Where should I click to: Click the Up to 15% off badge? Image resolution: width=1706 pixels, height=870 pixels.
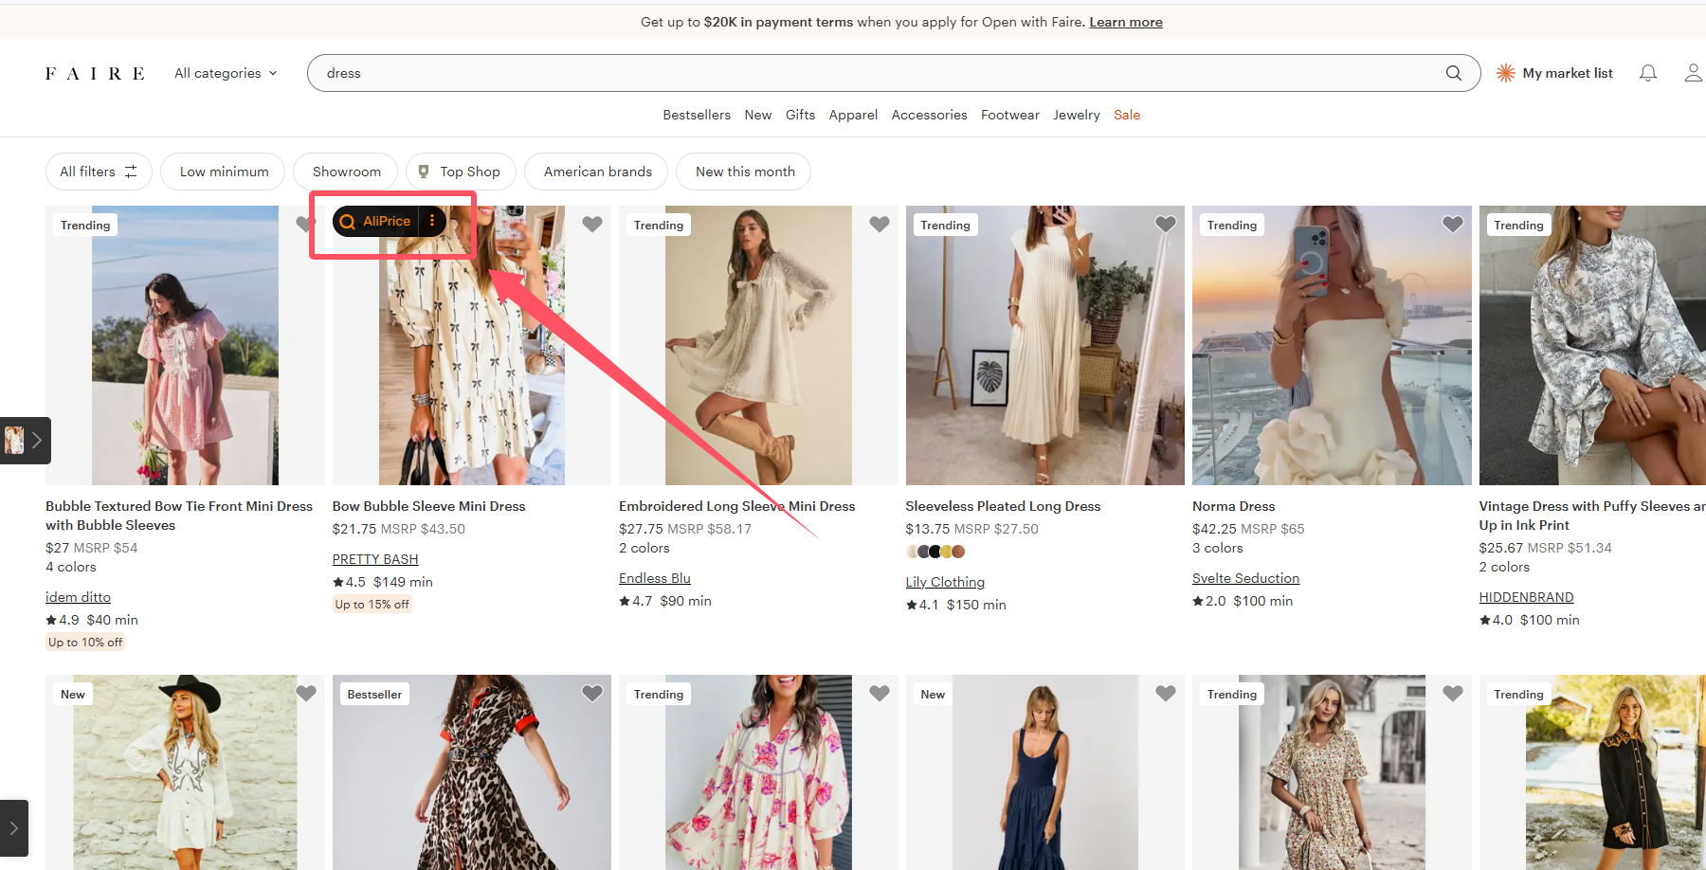372,605
